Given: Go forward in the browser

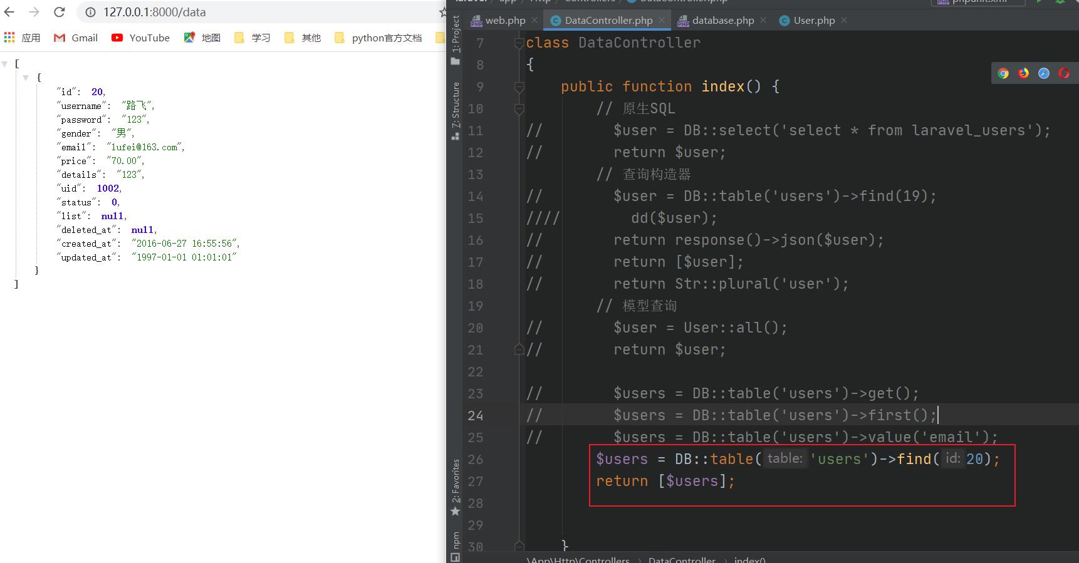Looking at the screenshot, I should 34,12.
